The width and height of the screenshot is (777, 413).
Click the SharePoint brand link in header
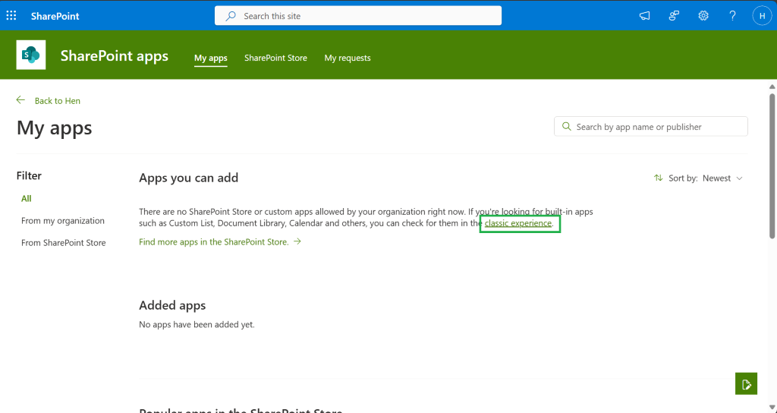(55, 16)
